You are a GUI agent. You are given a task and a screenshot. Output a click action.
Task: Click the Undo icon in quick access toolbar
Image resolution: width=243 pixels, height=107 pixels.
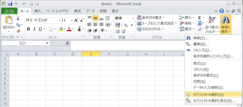[16, 4]
